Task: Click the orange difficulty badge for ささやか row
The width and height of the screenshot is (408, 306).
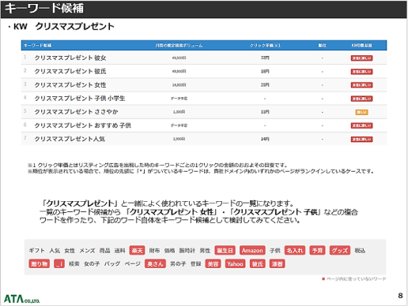Action: 361,112
